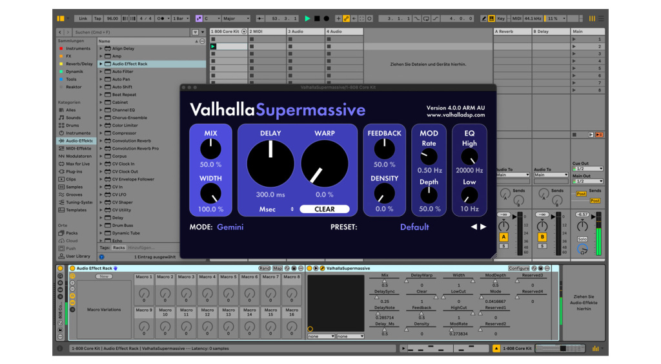661x364 pixels.
Task: Toggle the draw mode pencil icon
Action: click(x=484, y=19)
